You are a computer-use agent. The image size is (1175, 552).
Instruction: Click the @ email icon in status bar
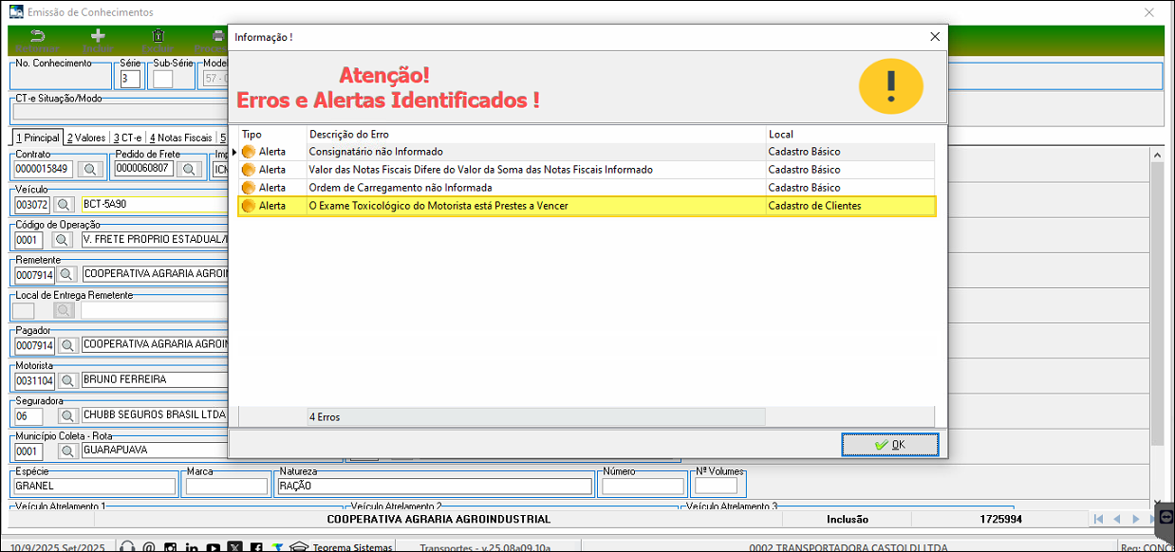tap(149, 547)
